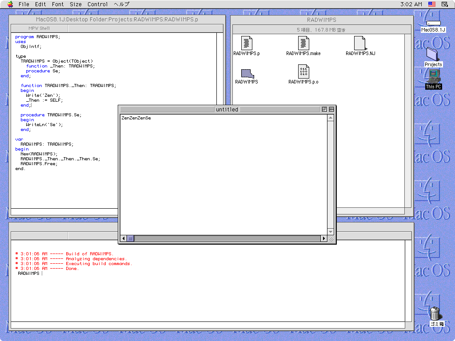Click the '_Then := SELF;' code line

click(44, 100)
